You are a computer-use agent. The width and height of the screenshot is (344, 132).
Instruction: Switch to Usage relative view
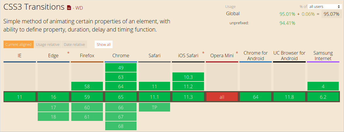48,44
